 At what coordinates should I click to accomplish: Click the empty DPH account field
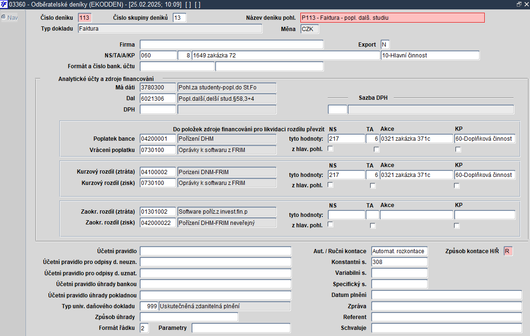point(158,110)
